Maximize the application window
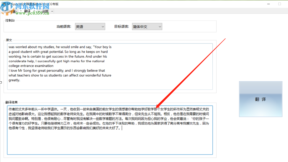Screen dimensions: 288x162 pos(279,4)
